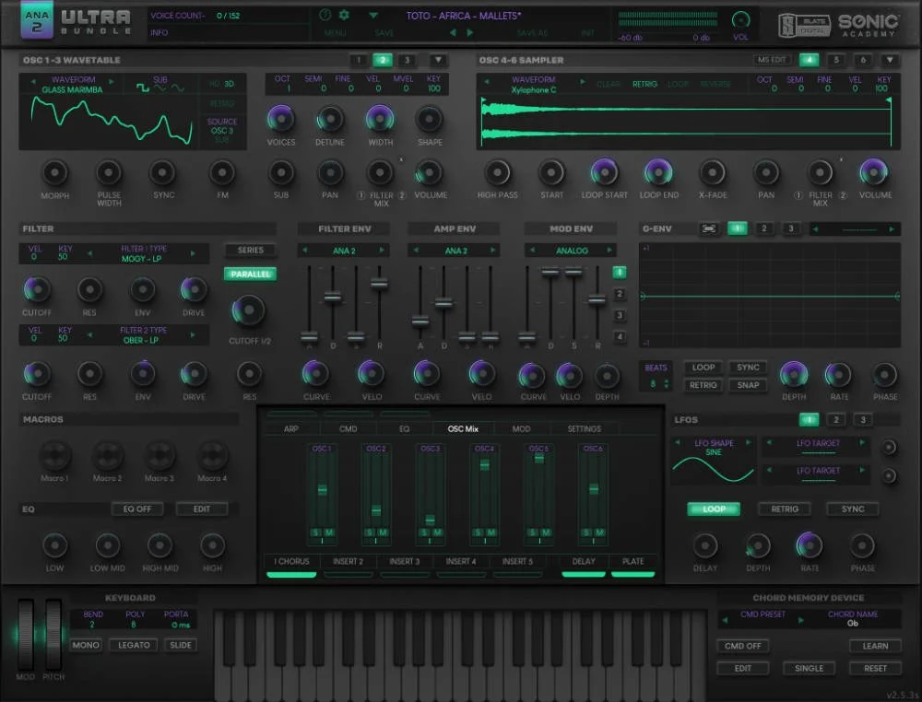922x702 pixels.
Task: Click the sine waveform display under LFO SHAPE
Action: coord(713,471)
